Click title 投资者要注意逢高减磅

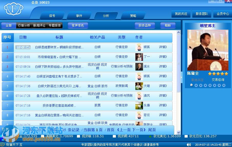pyautogui.click(x=59, y=106)
